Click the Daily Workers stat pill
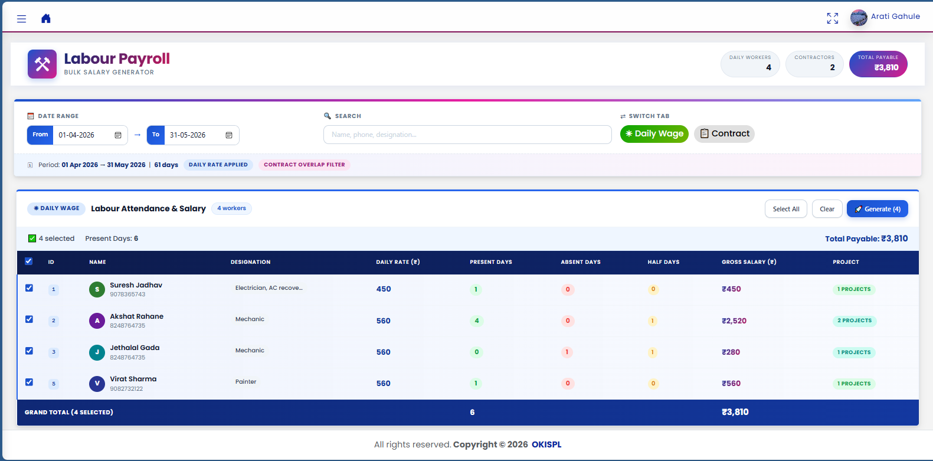This screenshot has height=461, width=933. click(x=750, y=64)
